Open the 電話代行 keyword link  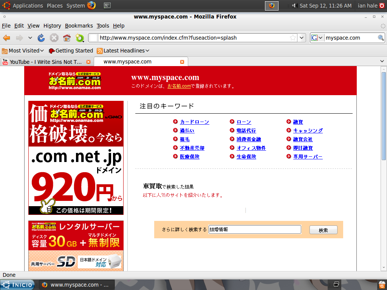[246, 130]
